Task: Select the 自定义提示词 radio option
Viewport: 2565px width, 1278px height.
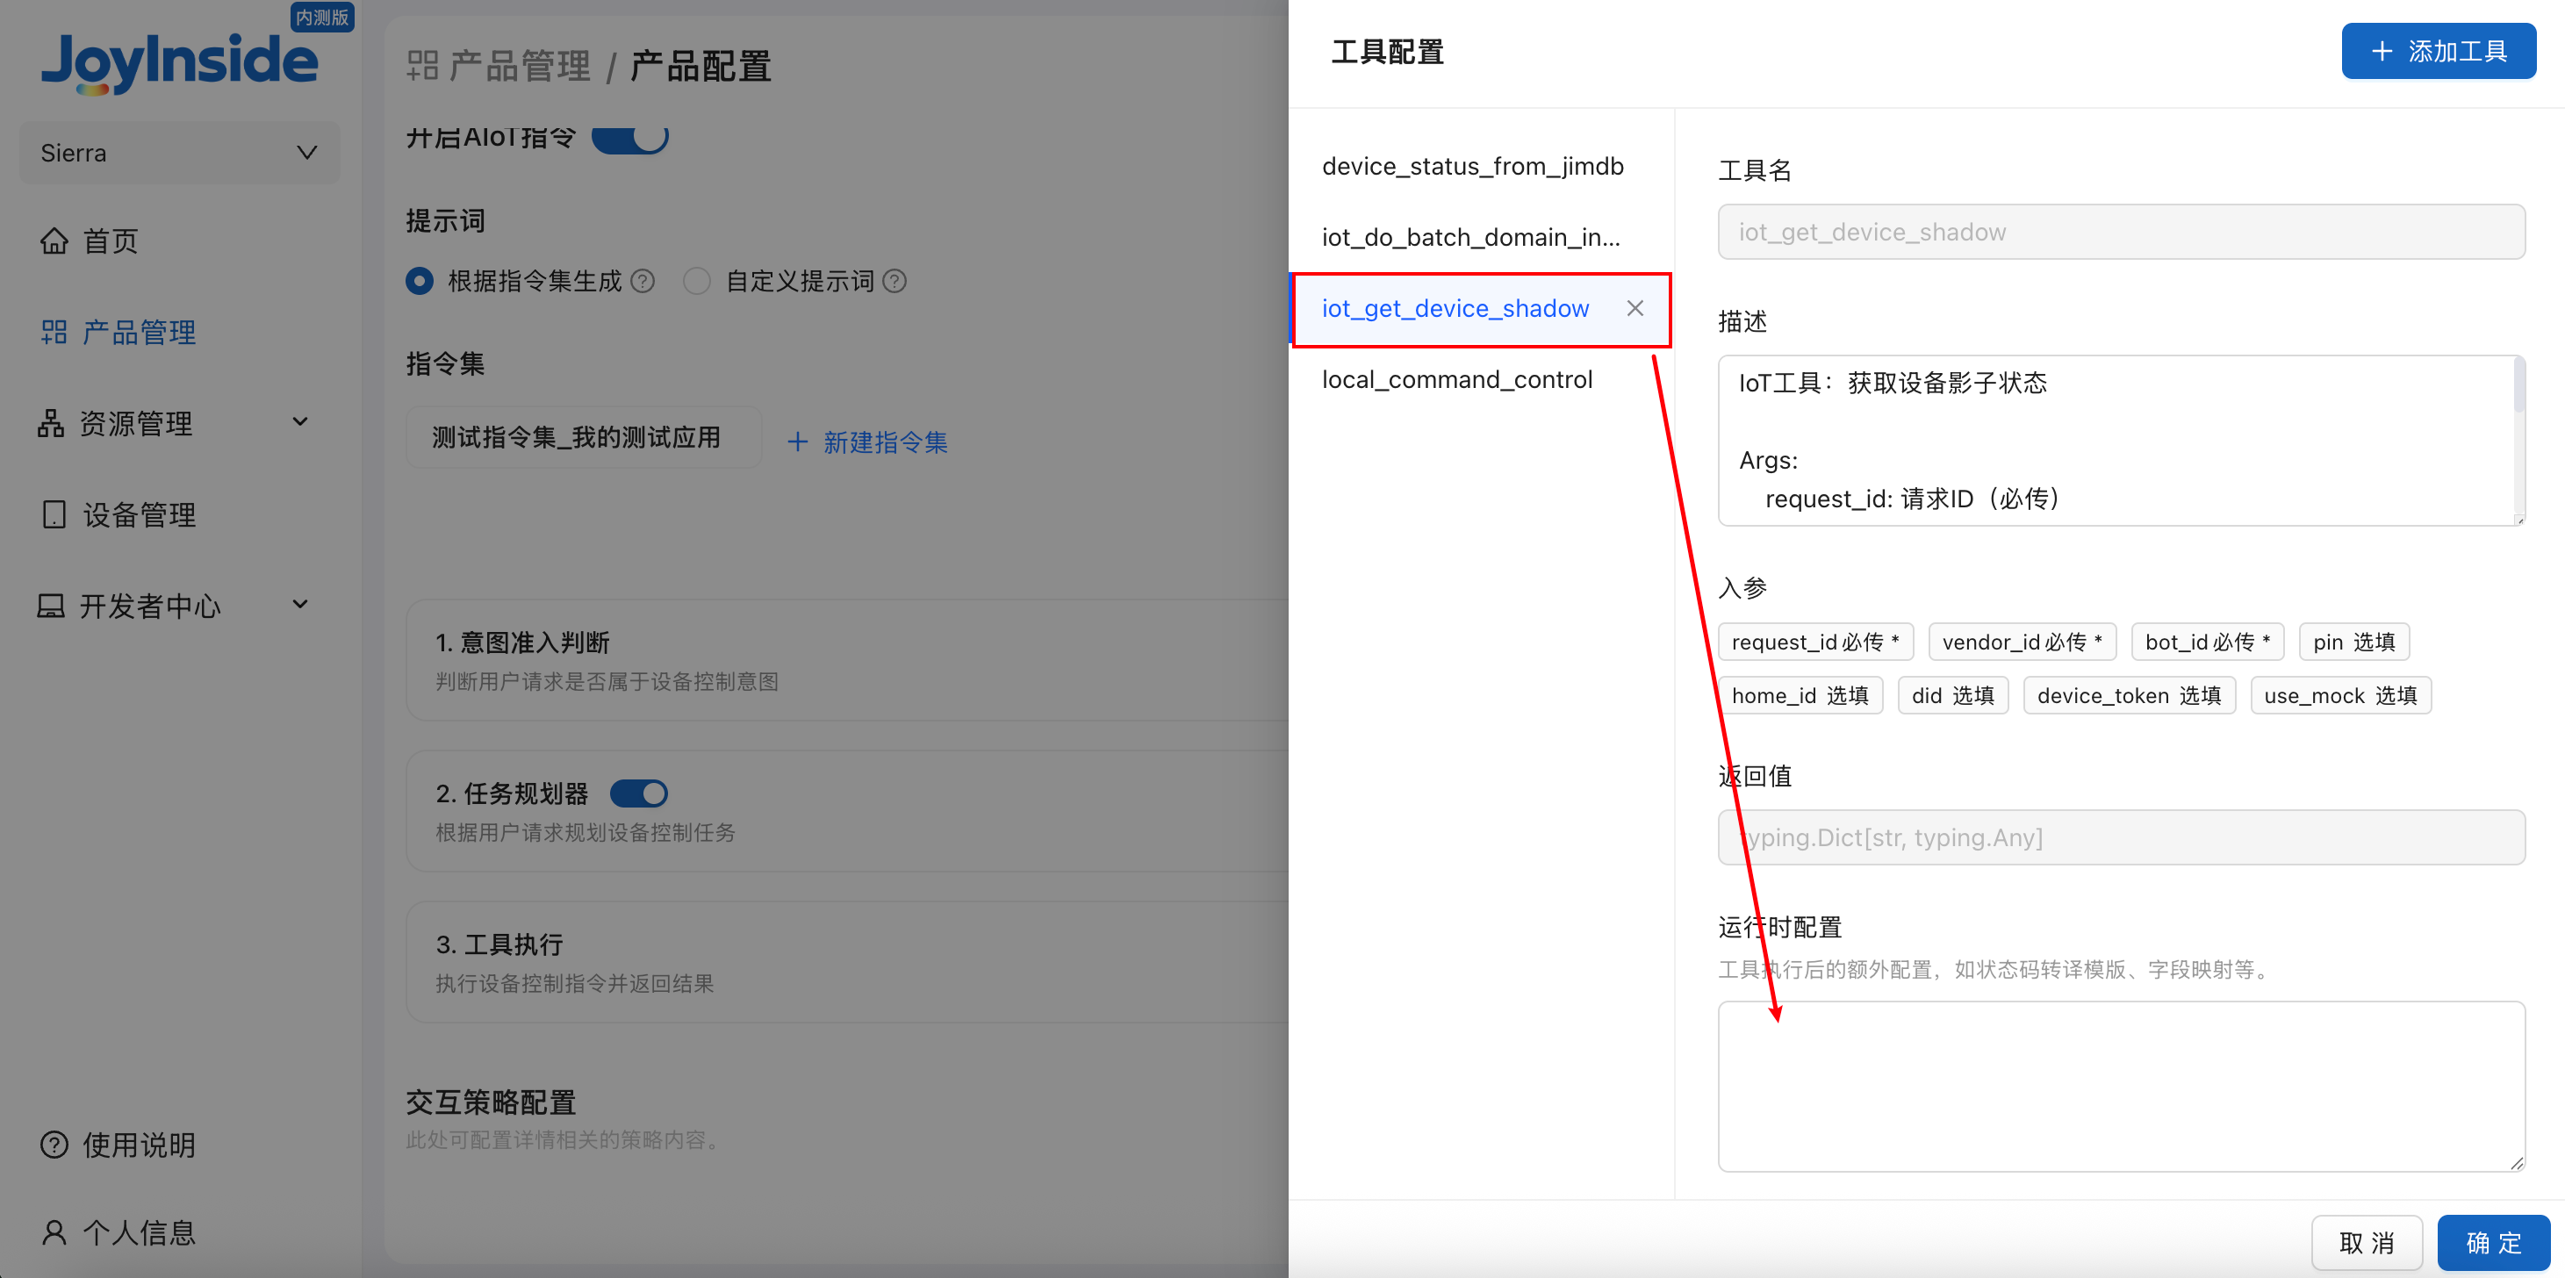Action: 697,282
